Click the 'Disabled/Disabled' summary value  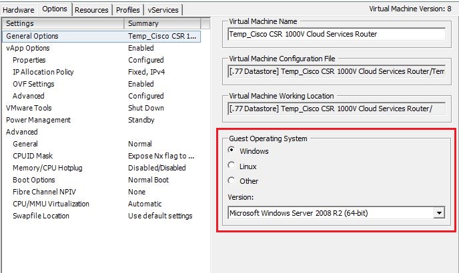pyautogui.click(x=157, y=168)
